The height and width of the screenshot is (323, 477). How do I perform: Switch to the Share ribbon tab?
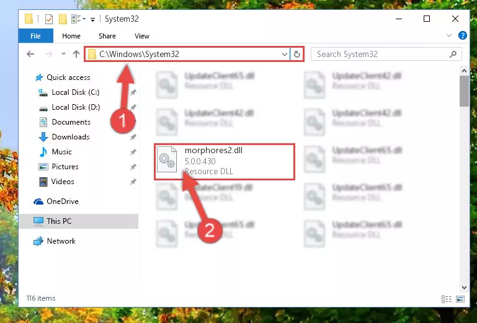(107, 36)
